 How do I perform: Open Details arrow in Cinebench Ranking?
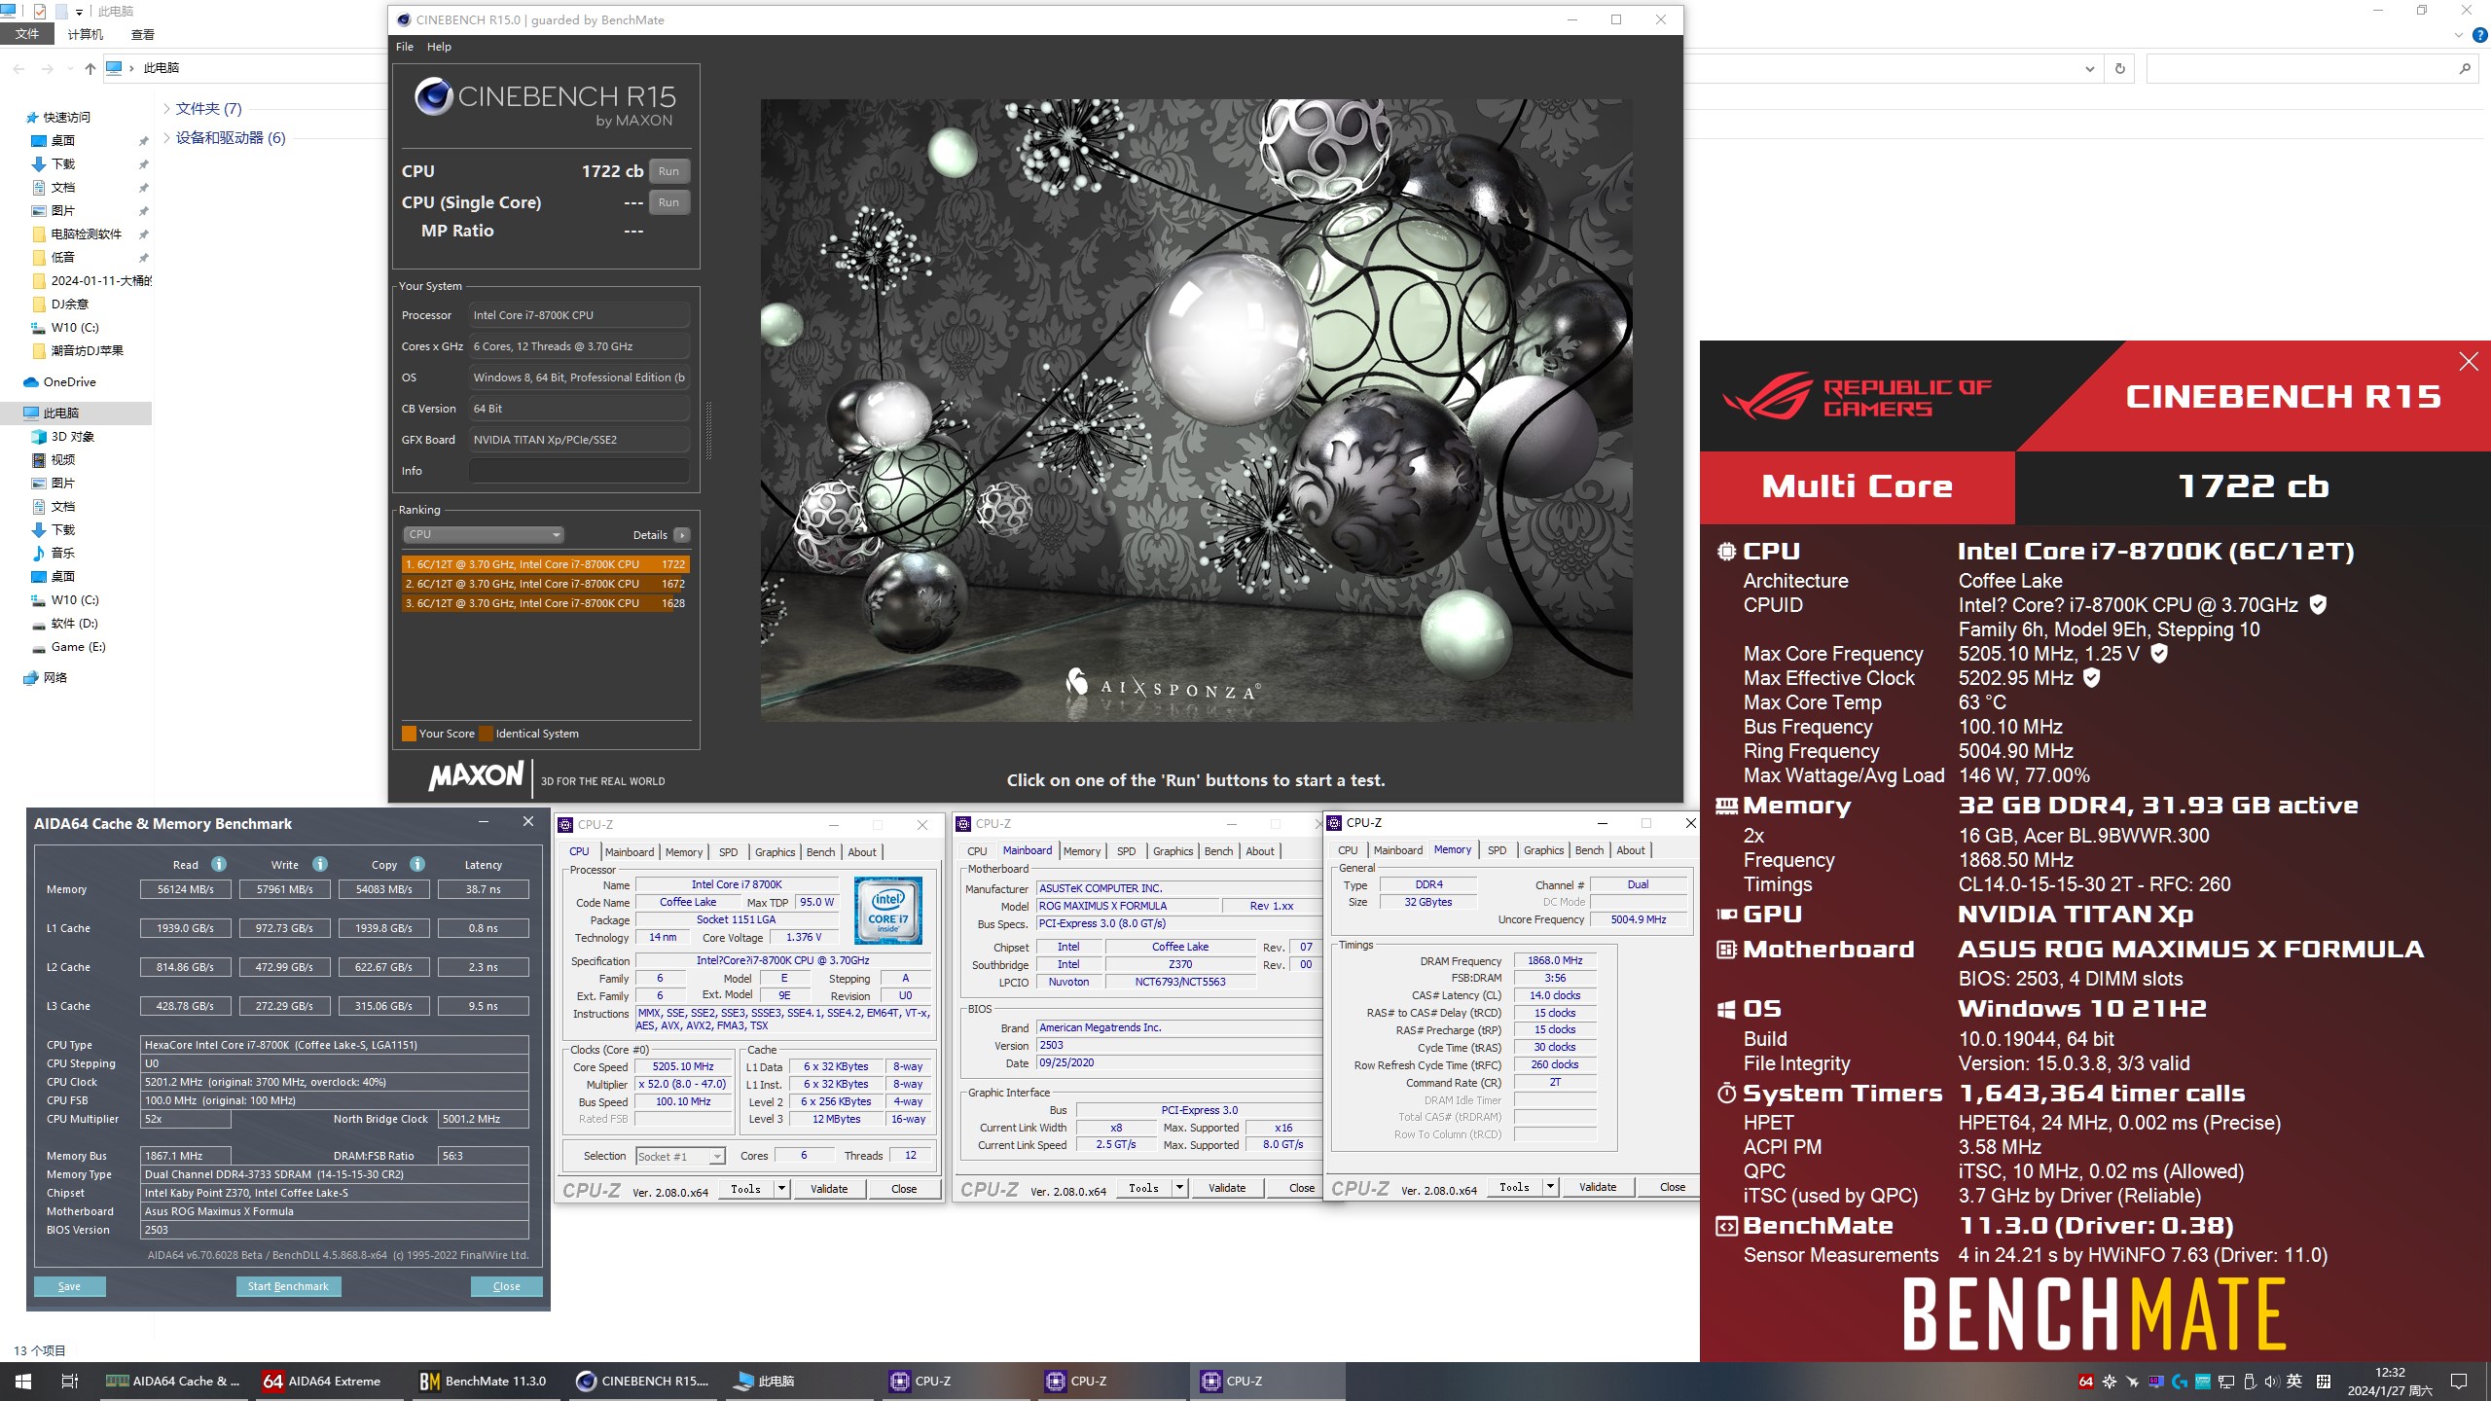tap(682, 535)
